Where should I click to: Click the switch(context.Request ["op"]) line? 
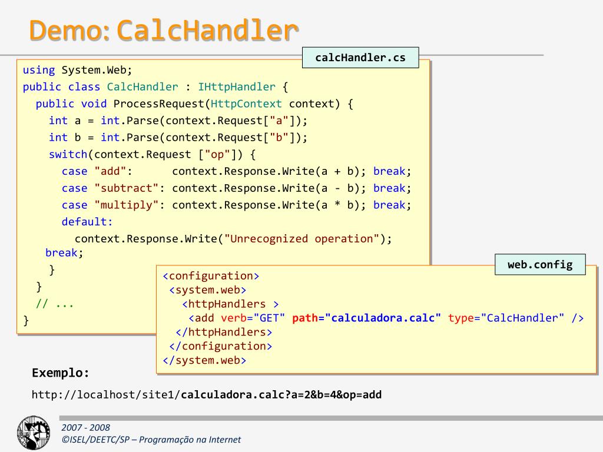click(153, 155)
